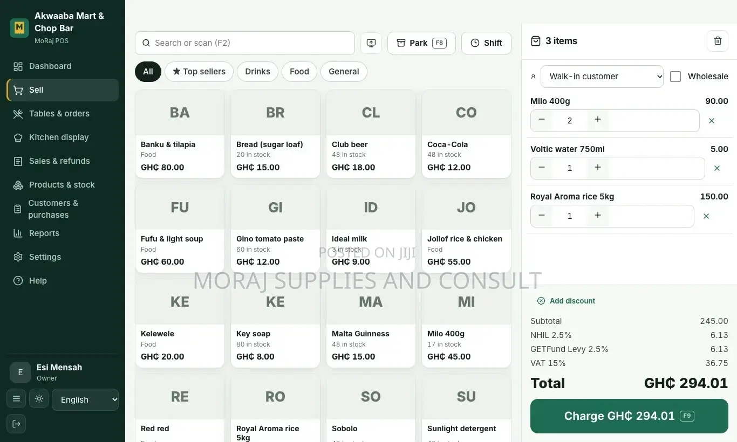
Task: Collapse sidebar with hamburger icon
Action: (x=16, y=399)
